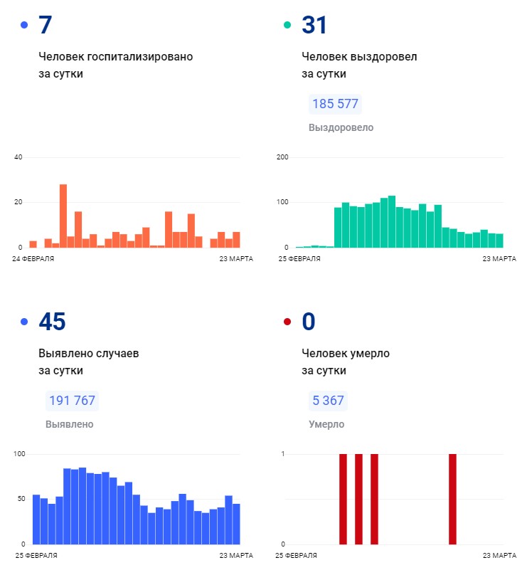Click the green dot beside number 31
This screenshot has width=532, height=575.
[x=287, y=26]
